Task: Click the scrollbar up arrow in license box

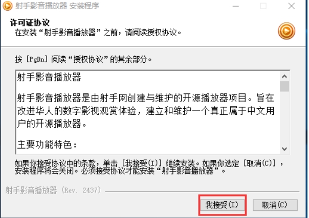Action: click(284, 76)
